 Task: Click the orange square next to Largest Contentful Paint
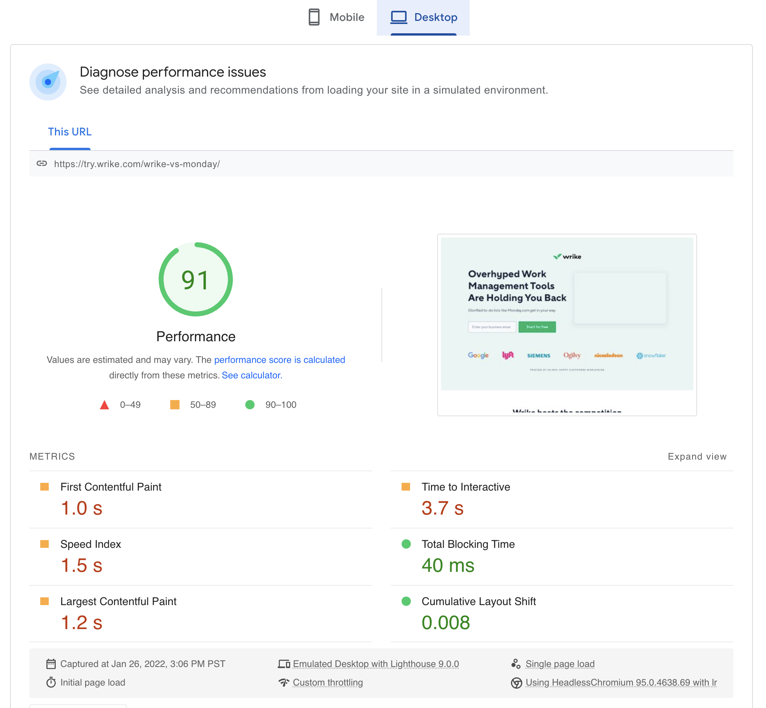[x=44, y=601]
